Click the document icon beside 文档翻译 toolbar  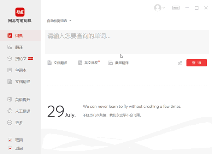[49, 63]
